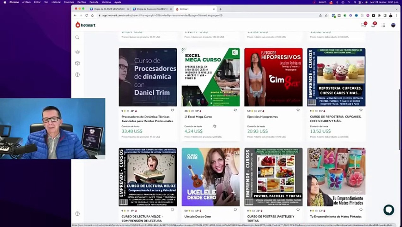Open the search magnifier in the sidebar
The image size is (402, 227).
(x=77, y=37)
